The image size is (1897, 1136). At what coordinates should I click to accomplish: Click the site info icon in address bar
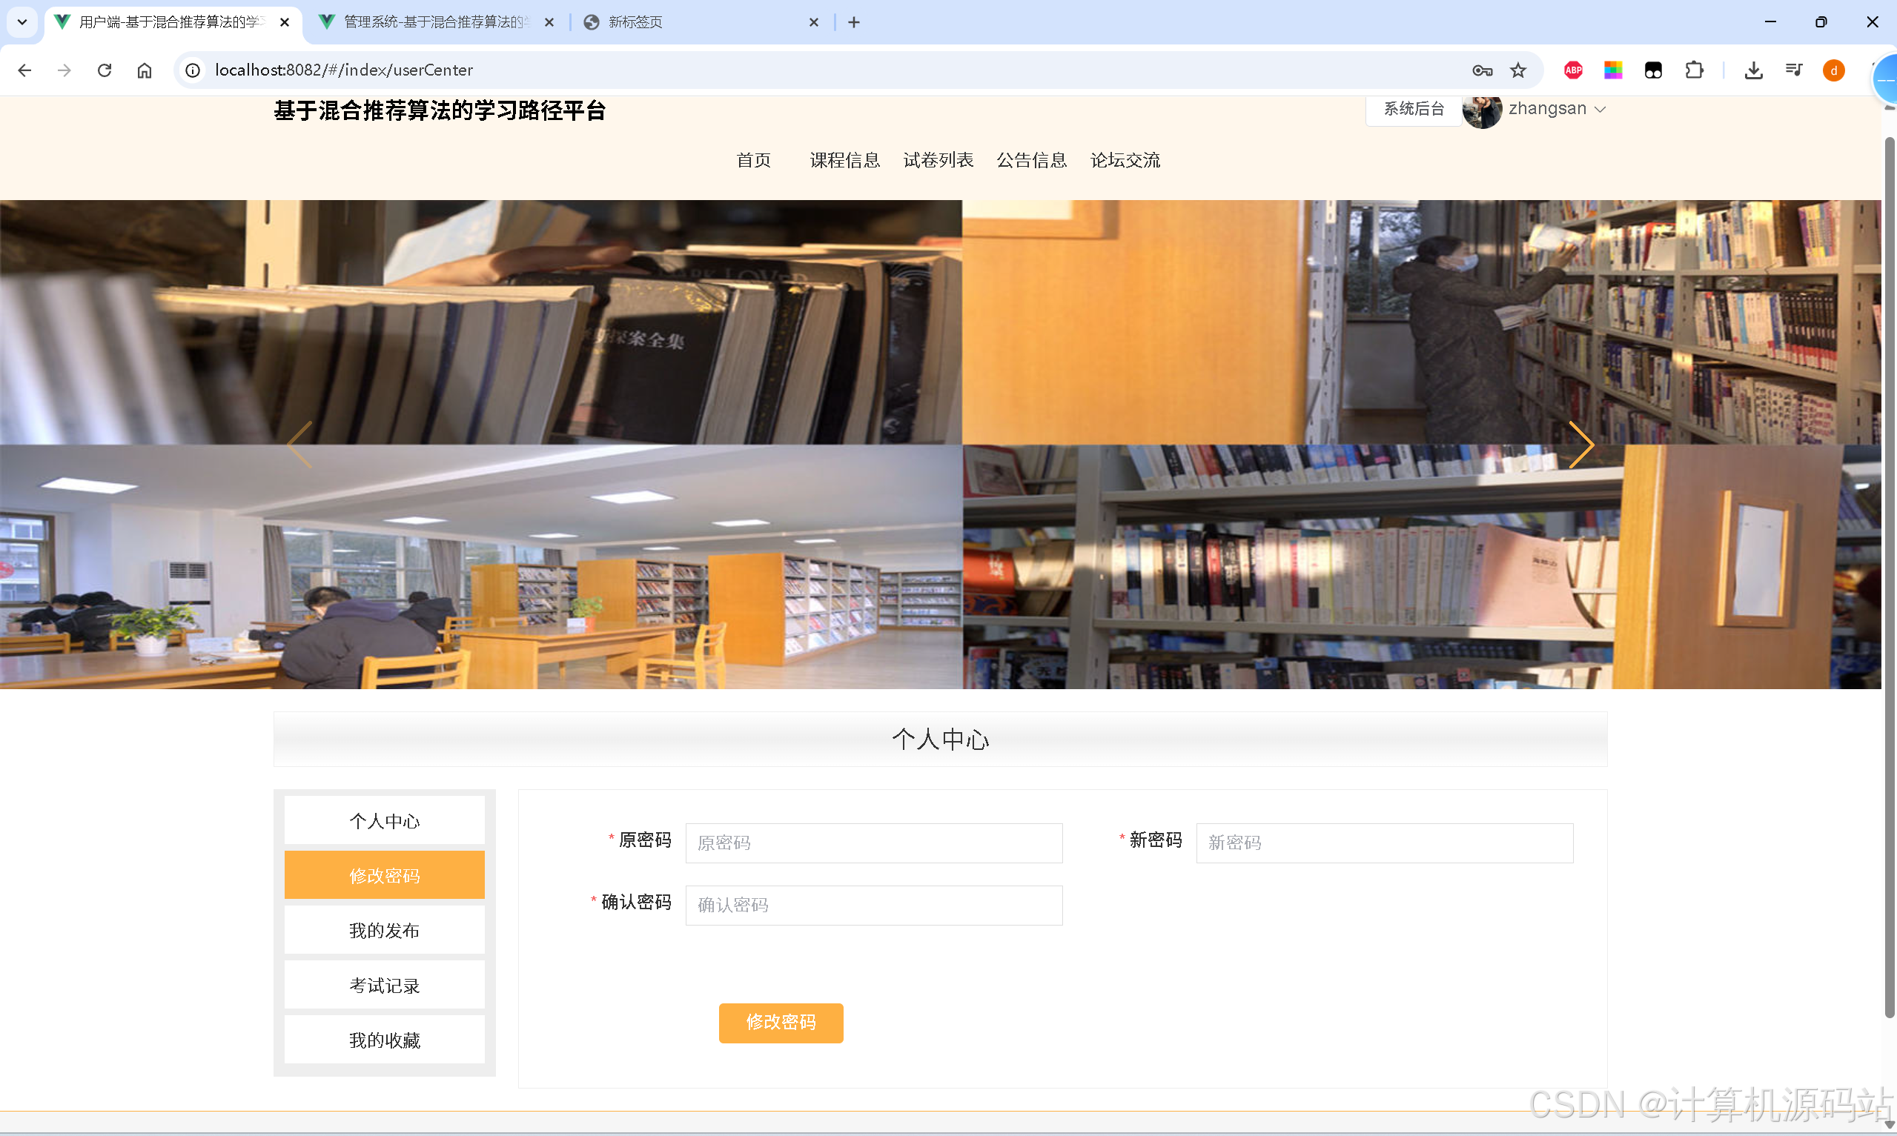[192, 70]
